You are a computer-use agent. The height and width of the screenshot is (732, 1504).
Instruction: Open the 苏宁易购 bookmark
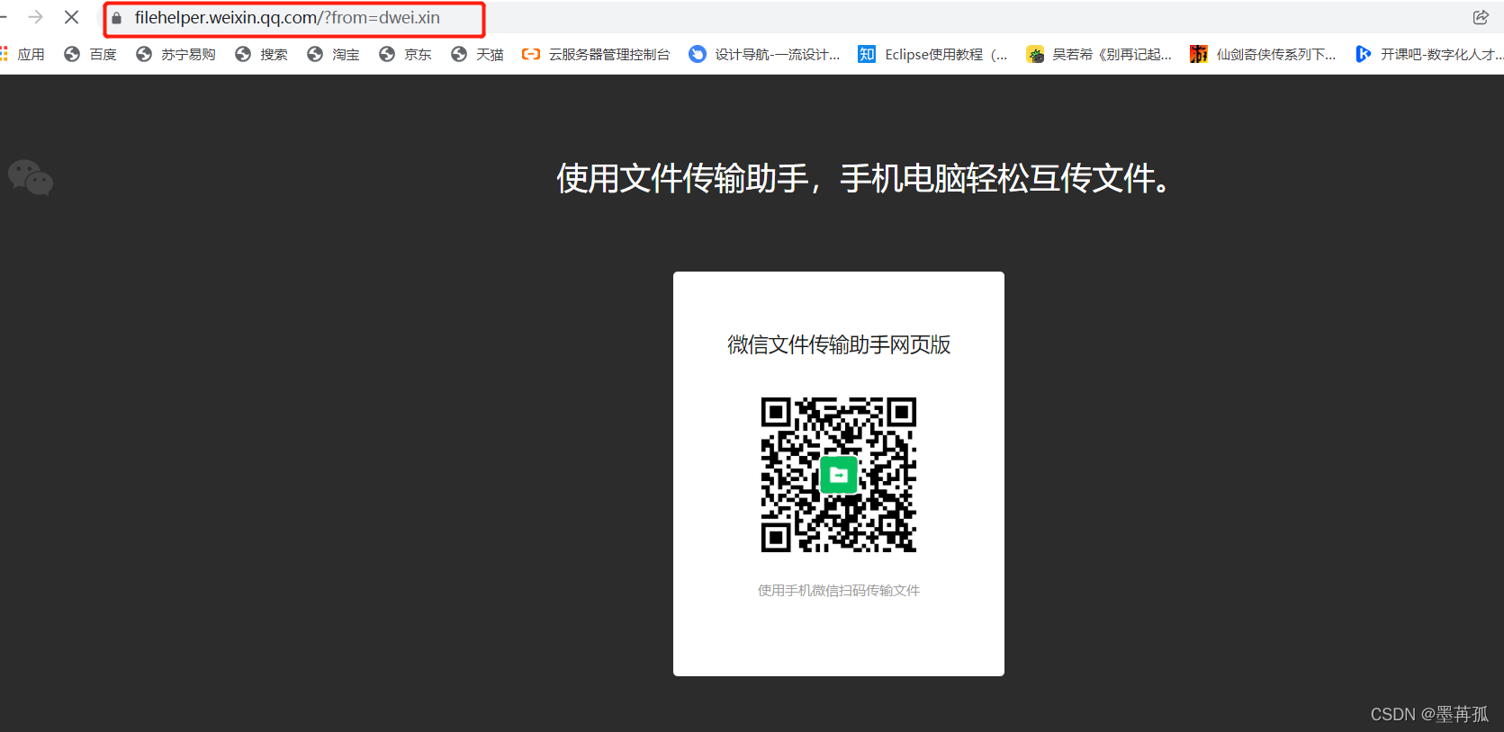176,54
